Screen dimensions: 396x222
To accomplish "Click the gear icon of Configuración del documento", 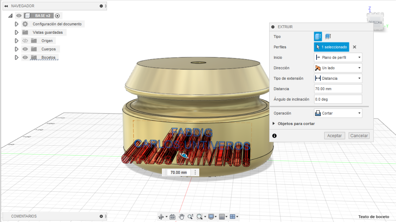I will (25, 24).
